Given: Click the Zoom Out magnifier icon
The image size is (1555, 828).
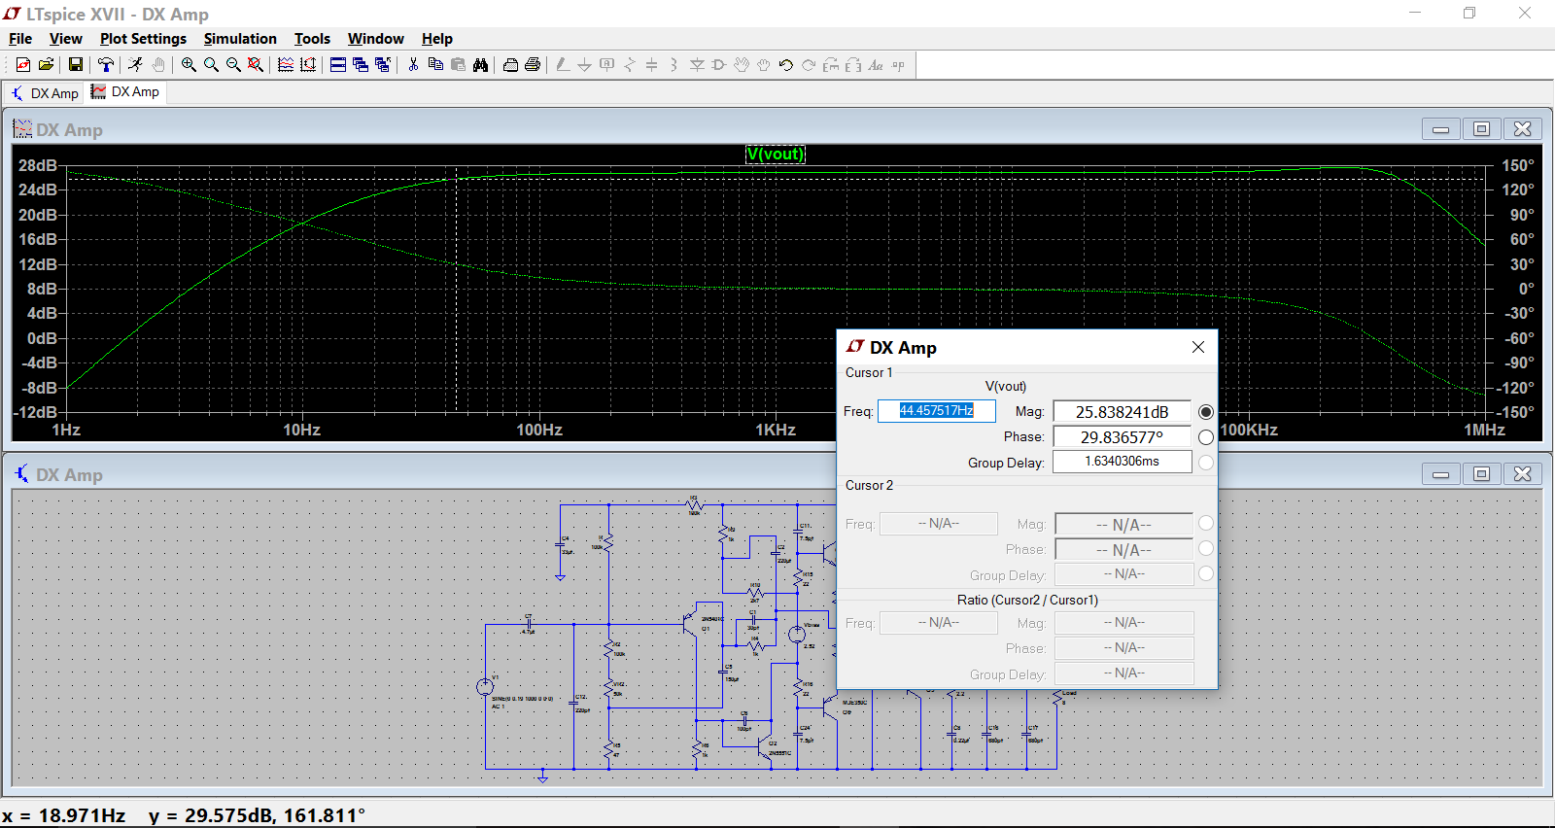Looking at the screenshot, I should pyautogui.click(x=233, y=65).
